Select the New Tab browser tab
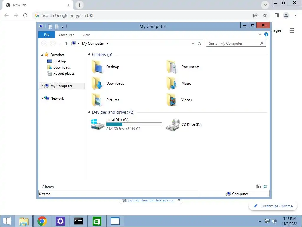 [x=37, y=5]
